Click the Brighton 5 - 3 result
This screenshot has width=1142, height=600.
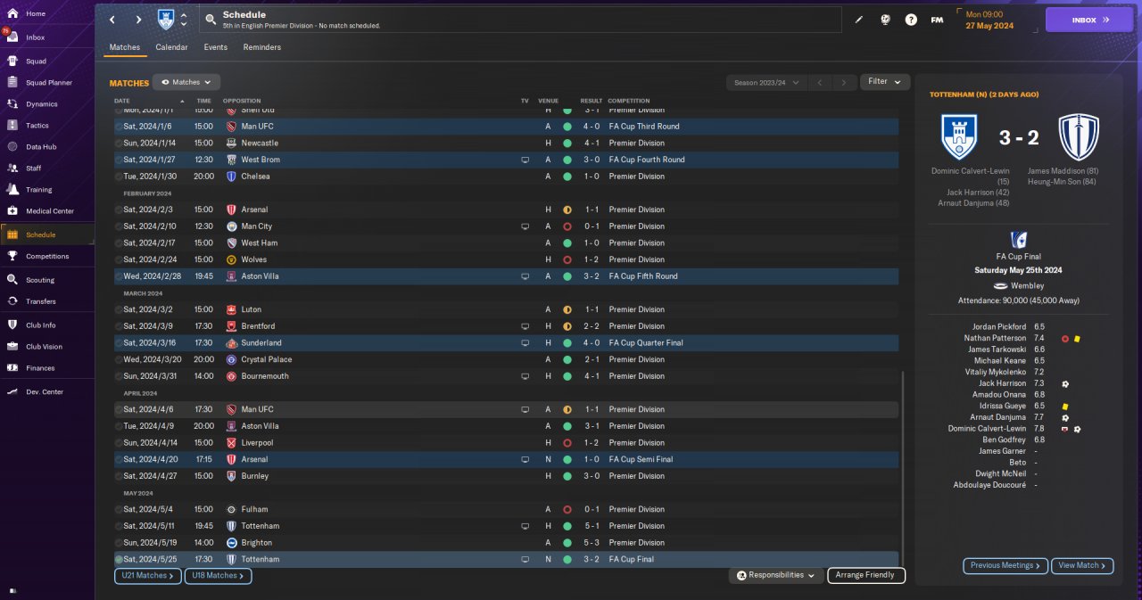tap(591, 543)
